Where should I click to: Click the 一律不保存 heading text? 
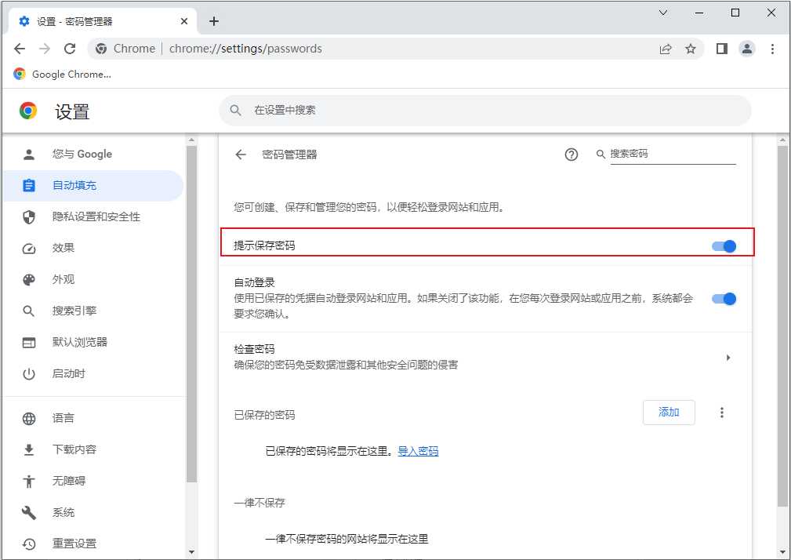point(259,503)
